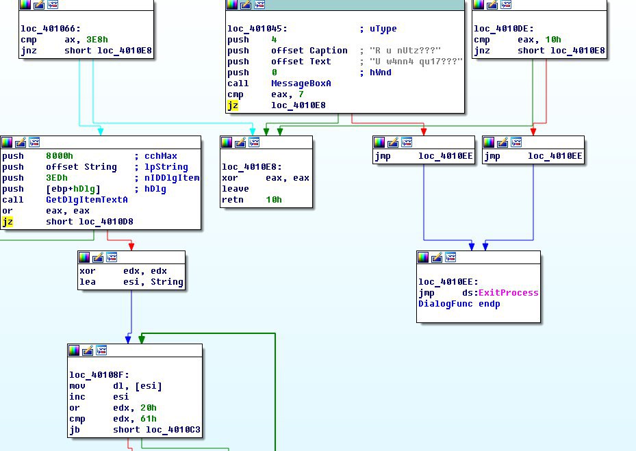Select the MessageBoxA call target

click(301, 83)
